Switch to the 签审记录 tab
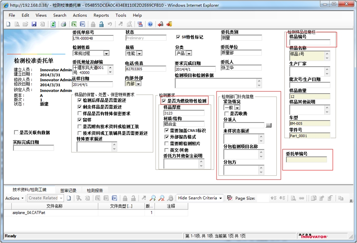Screen dimensions: 357x243 click(x=68, y=190)
